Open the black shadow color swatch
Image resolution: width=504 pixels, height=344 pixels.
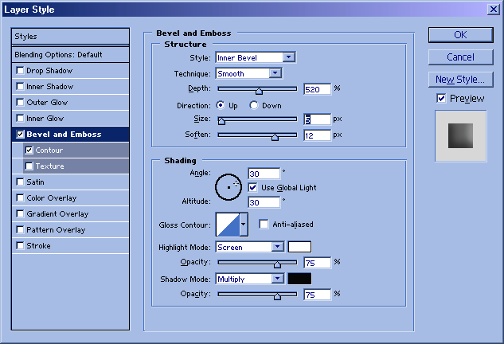299,279
